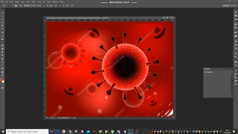This screenshot has width=238, height=134.
Task: Open the tool preset picker
Action: (x=4, y=6)
